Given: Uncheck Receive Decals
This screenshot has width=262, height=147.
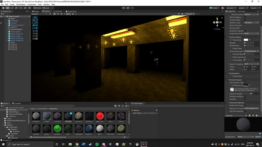Looking at the screenshot, I should tap(245, 25).
